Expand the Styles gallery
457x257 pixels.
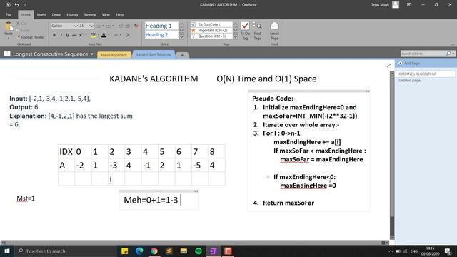pos(181,36)
